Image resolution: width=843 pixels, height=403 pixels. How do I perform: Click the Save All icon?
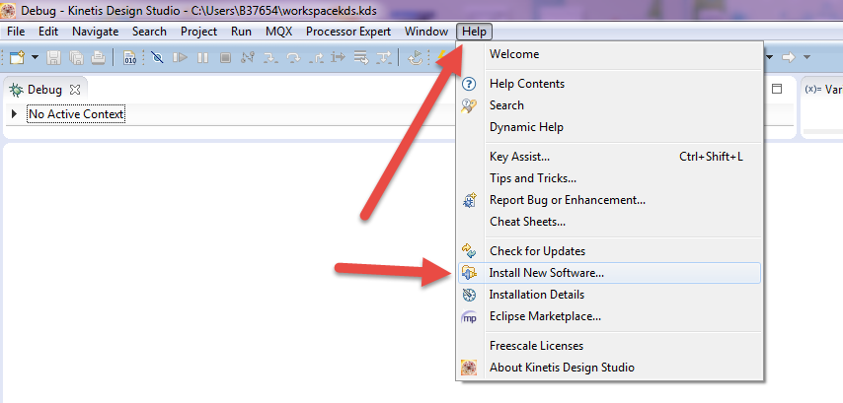76,57
